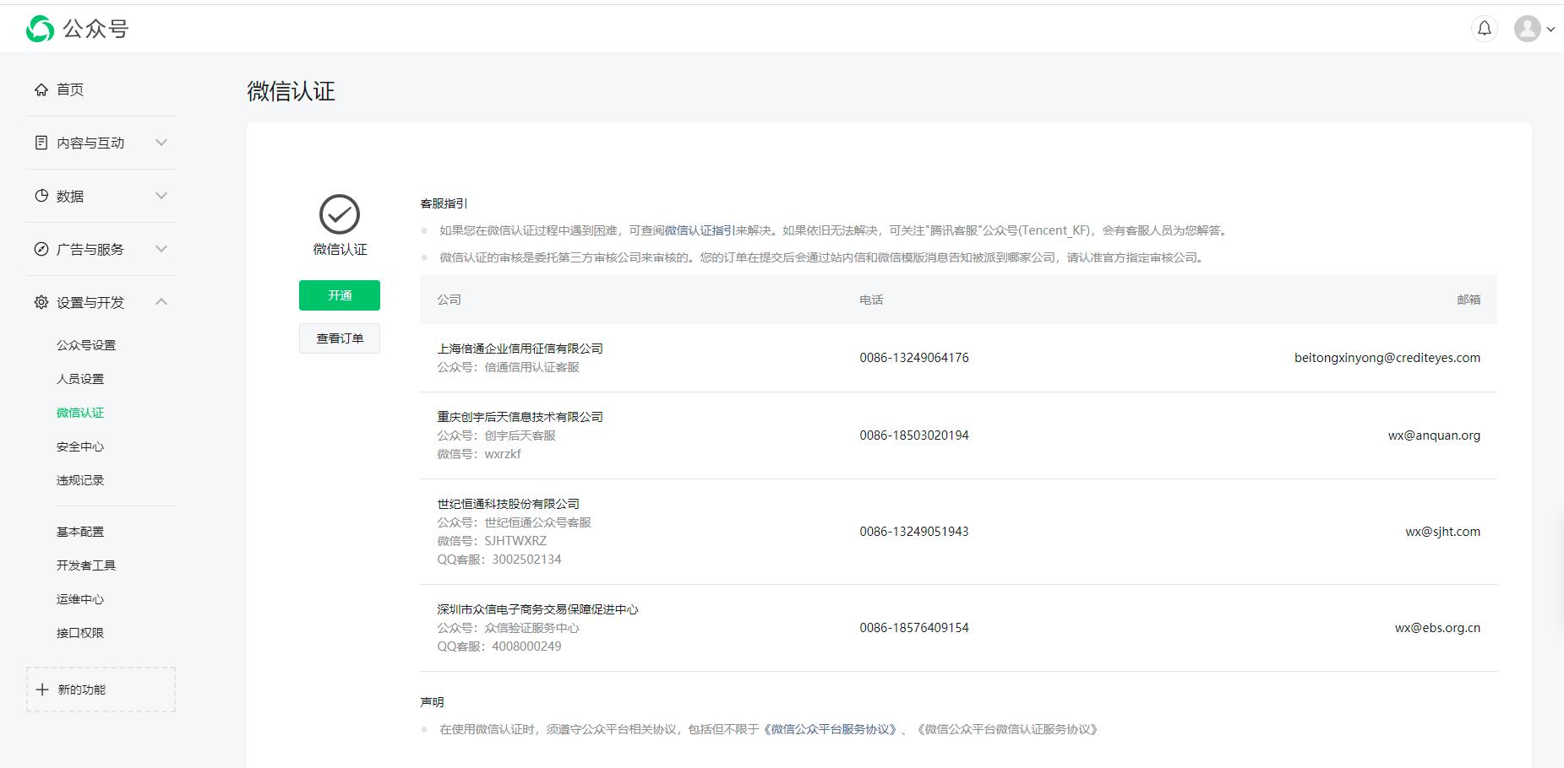The width and height of the screenshot is (1564, 768).
Task: Click phone number 0086-18576409154
Action: pos(914,628)
